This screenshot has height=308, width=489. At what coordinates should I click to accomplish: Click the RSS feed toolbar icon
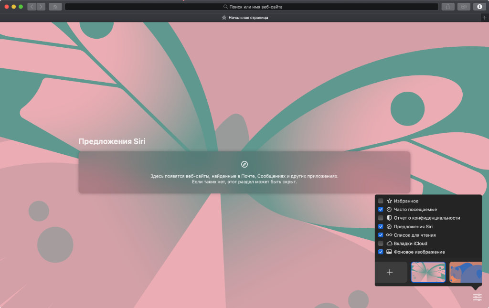coord(55,7)
